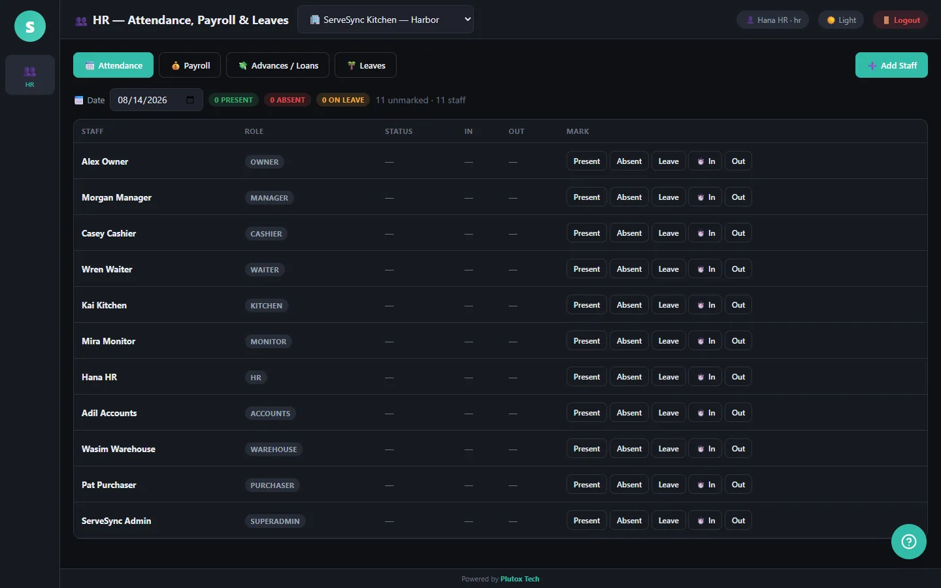The width and height of the screenshot is (941, 588).
Task: Clock Out Mira Monitor
Action: tap(738, 341)
